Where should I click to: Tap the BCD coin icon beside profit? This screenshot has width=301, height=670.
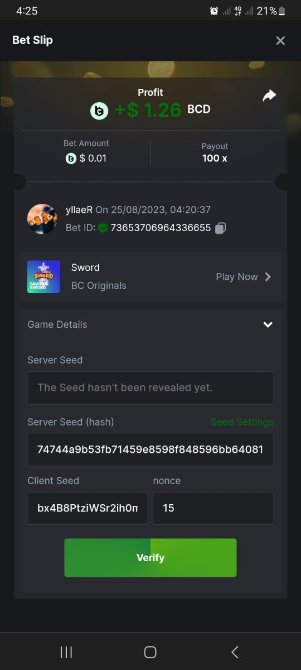[99, 111]
